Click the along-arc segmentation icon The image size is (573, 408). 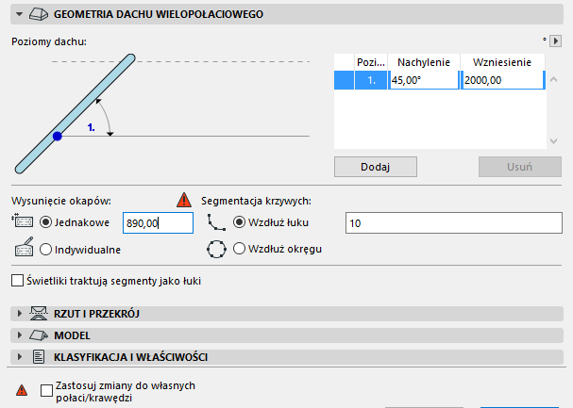coord(216,222)
